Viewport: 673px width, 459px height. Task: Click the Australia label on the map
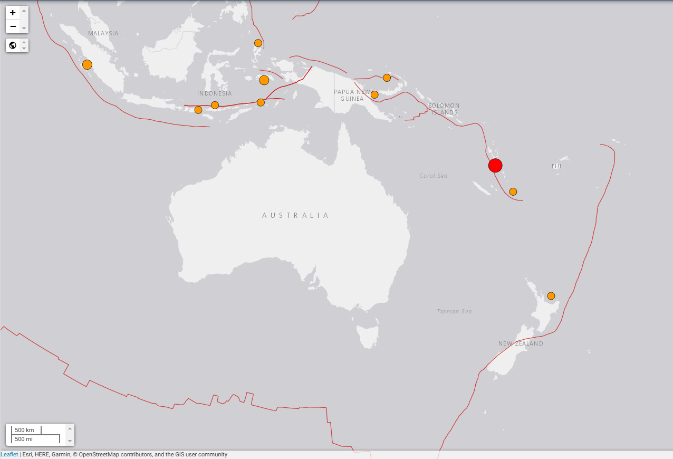point(295,215)
